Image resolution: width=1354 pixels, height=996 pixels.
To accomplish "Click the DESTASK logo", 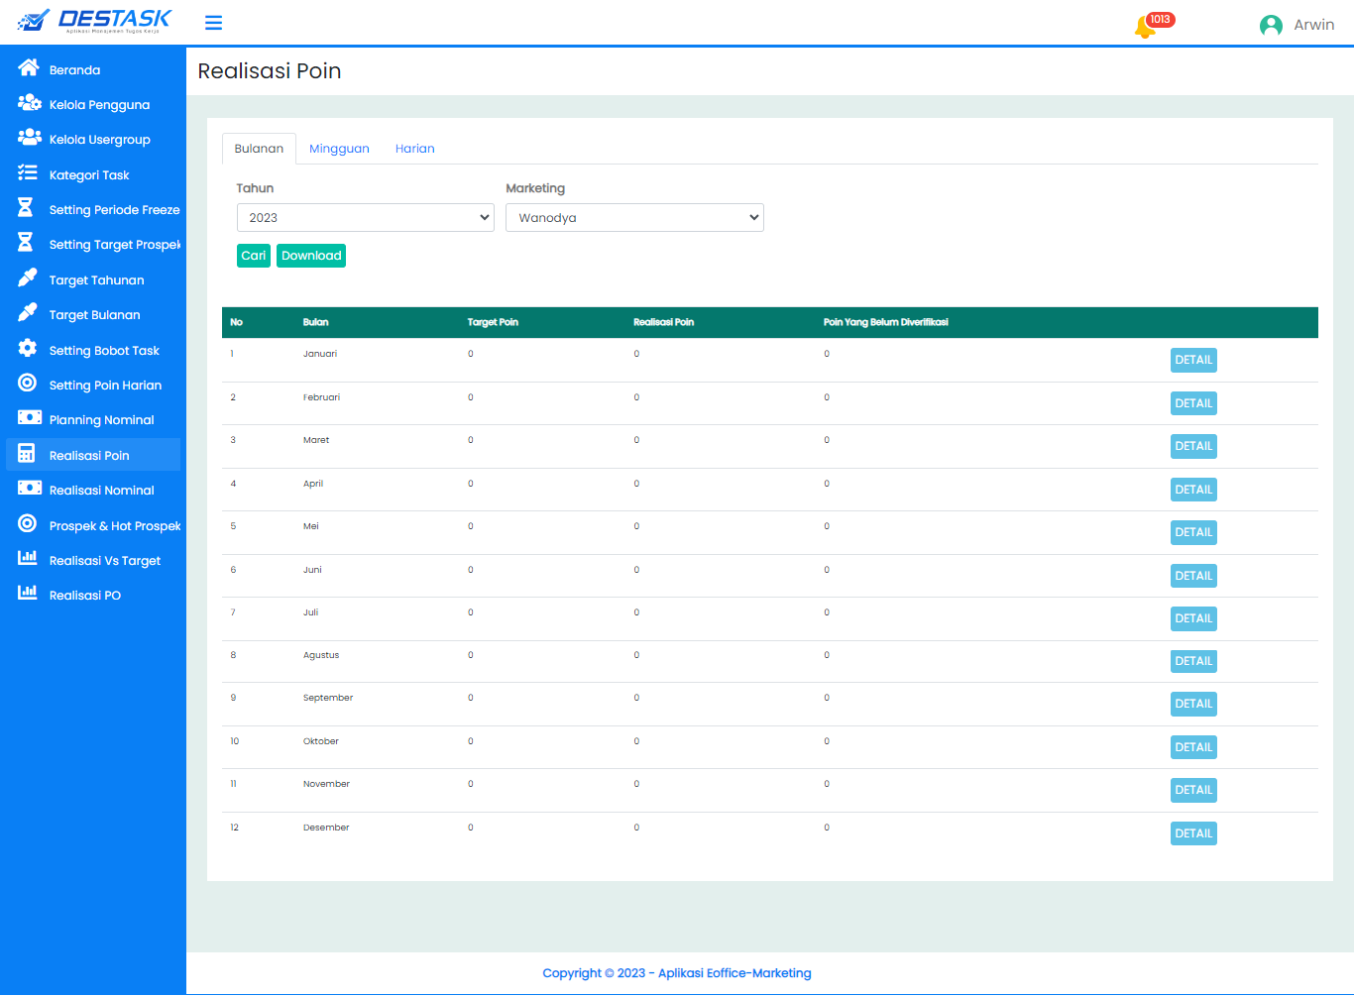I will pyautogui.click(x=95, y=21).
